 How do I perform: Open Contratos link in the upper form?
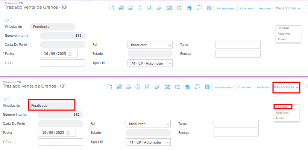click(x=247, y=8)
